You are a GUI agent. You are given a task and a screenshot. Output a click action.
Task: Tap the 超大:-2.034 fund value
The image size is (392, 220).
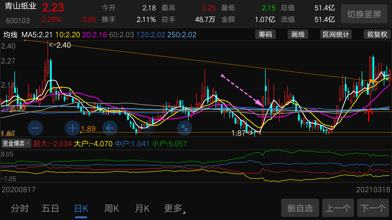(x=52, y=144)
